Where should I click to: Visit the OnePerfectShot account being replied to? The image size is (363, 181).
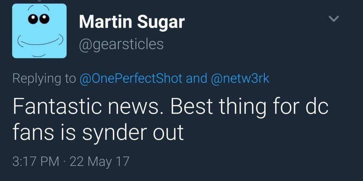click(131, 78)
